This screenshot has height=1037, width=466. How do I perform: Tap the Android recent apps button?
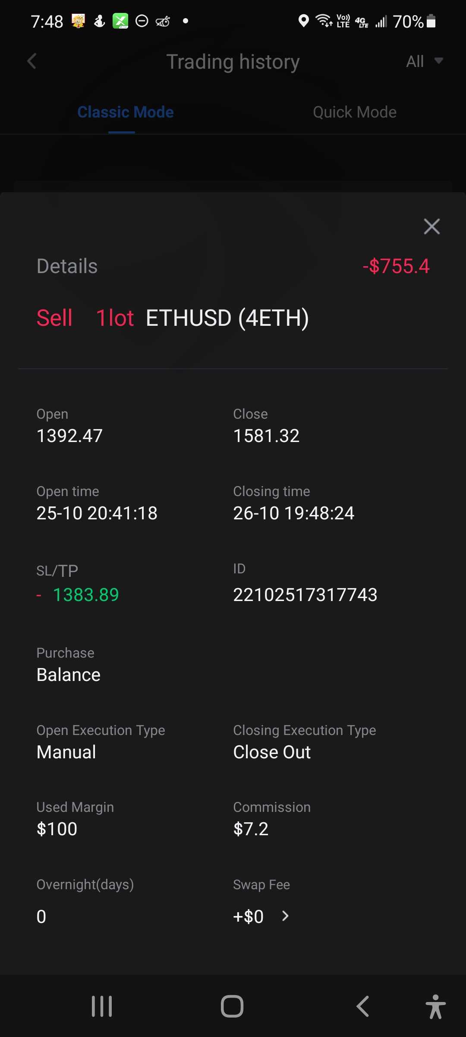tap(102, 1006)
